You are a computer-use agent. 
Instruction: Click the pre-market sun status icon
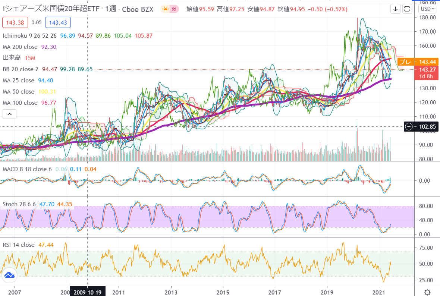[x=166, y=9]
